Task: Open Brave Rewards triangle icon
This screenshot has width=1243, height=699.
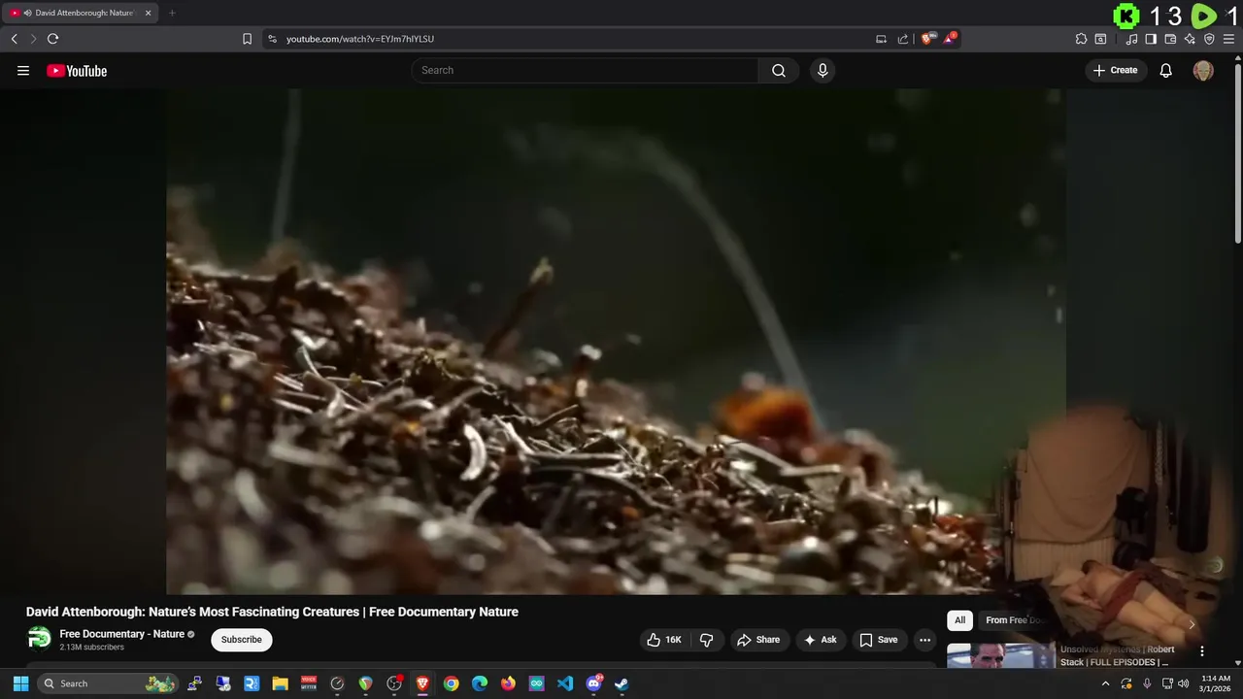Action: tap(950, 39)
